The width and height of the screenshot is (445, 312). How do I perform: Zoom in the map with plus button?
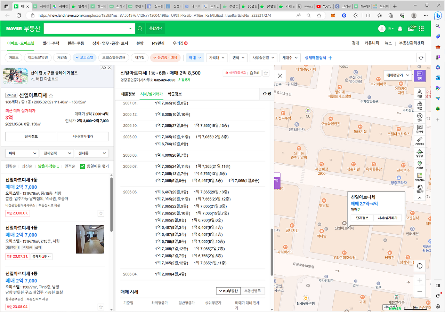point(420,280)
